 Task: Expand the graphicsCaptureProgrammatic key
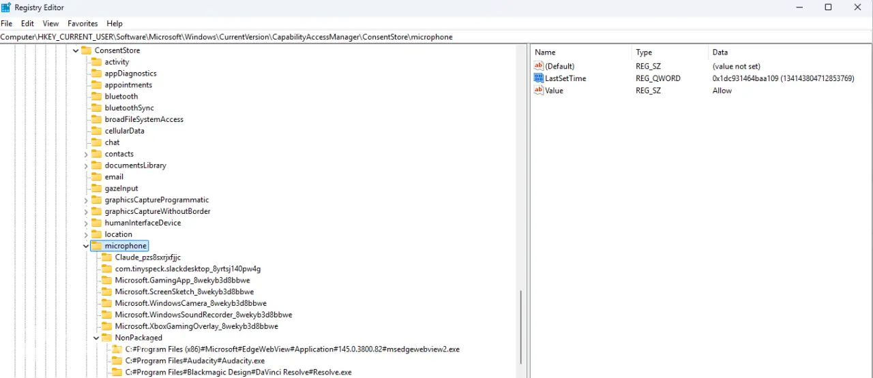(86, 200)
